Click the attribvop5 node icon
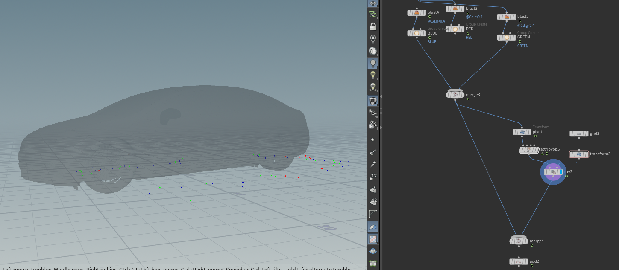This screenshot has height=270, width=619. point(528,150)
